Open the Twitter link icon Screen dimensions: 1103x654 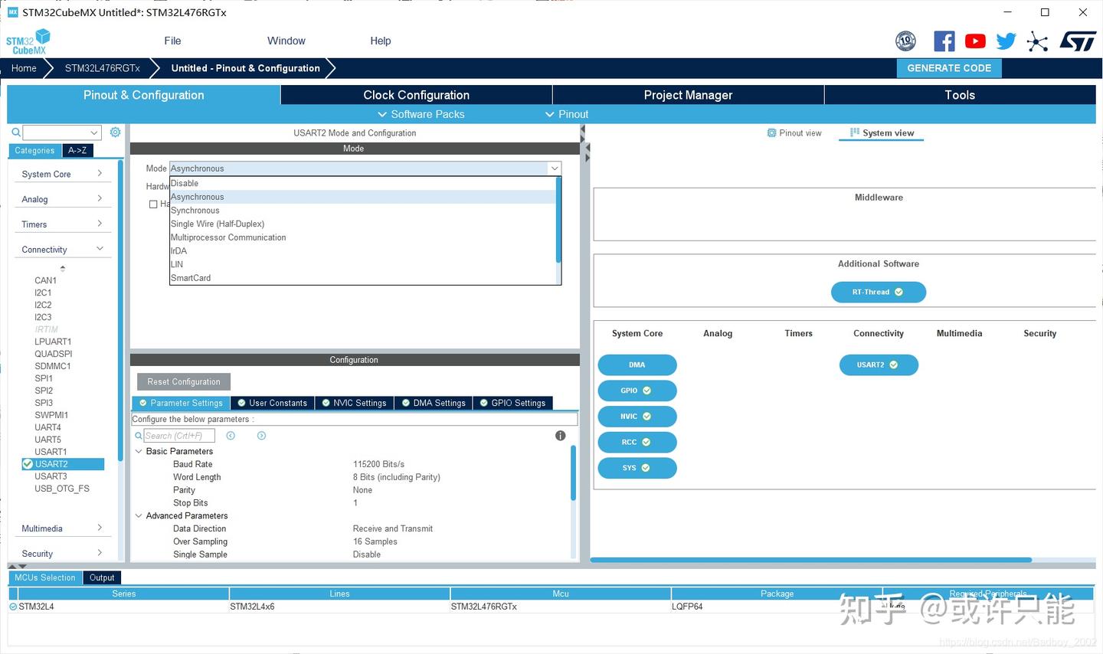point(1006,41)
